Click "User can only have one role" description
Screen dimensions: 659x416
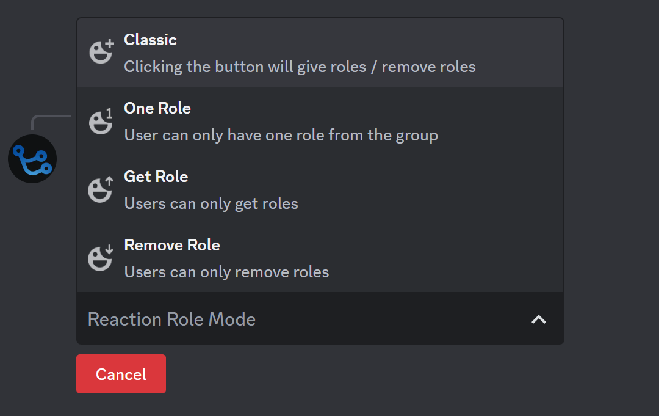click(x=281, y=135)
